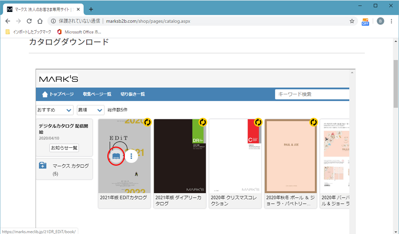The width and height of the screenshot is (399, 234).
Task: Click the お知らせ一覧 button
Action: click(64, 148)
